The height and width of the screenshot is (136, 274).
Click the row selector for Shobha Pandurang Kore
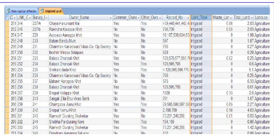tap(7, 122)
